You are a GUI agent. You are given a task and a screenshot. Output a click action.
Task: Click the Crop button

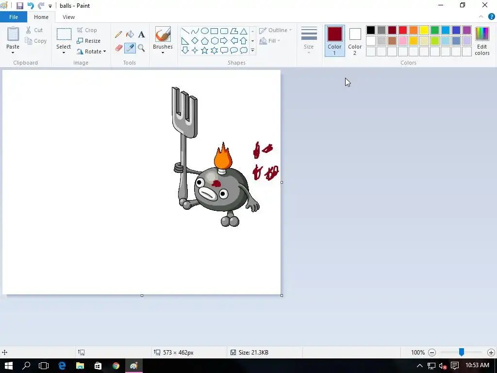[87, 30]
